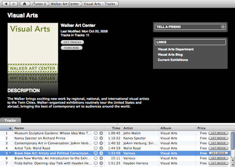Go forward with the right arrow button
Image resolution: width=235 pixels, height=167 pixels.
click(14, 4)
